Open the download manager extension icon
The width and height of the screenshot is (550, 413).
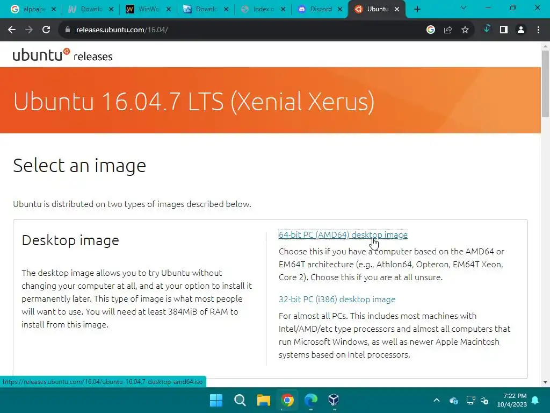tap(487, 29)
